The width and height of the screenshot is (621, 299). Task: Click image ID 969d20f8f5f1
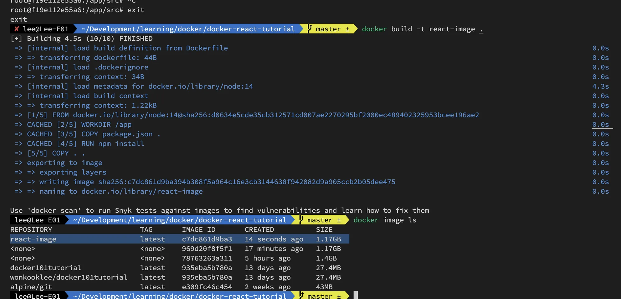[x=207, y=249]
